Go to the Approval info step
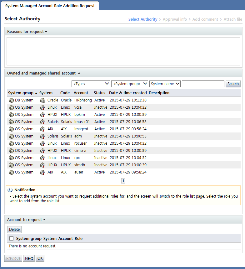The width and height of the screenshot is (245, 269). 175,19
